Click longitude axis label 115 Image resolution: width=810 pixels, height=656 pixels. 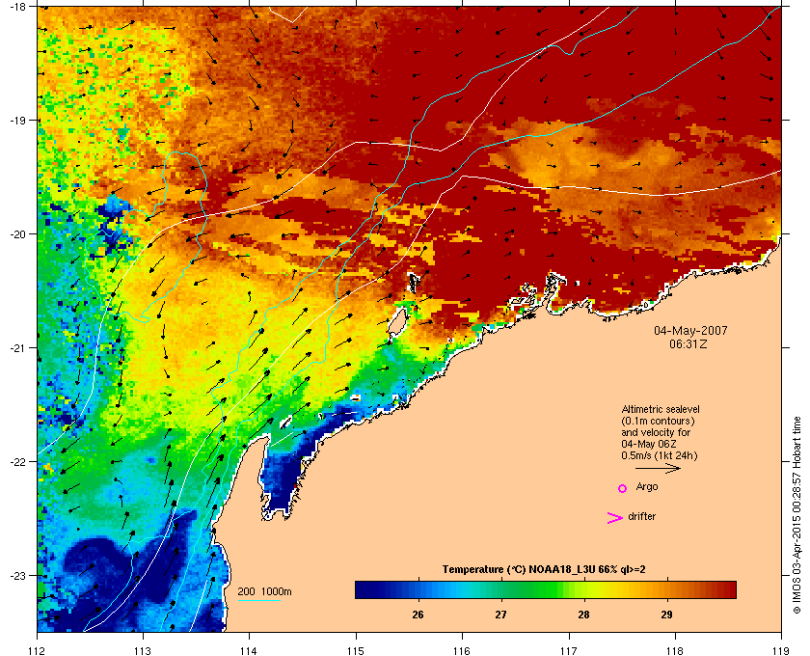[x=356, y=650]
